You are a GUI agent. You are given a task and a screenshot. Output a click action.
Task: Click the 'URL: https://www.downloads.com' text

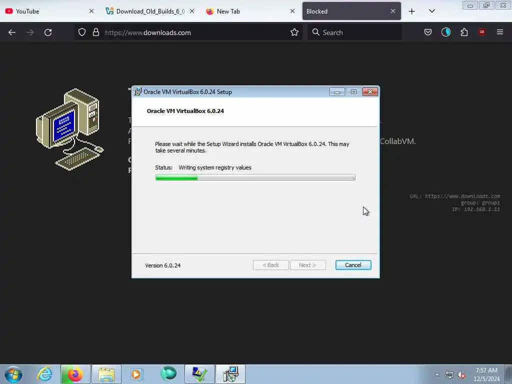point(455,196)
